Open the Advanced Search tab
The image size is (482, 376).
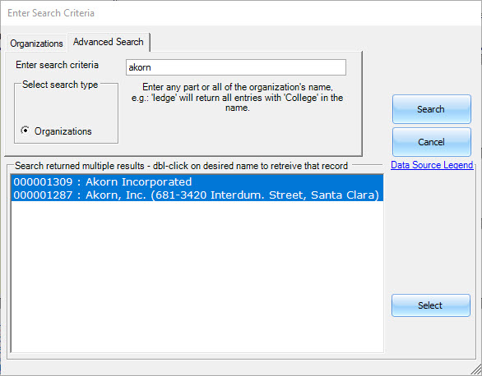click(109, 42)
